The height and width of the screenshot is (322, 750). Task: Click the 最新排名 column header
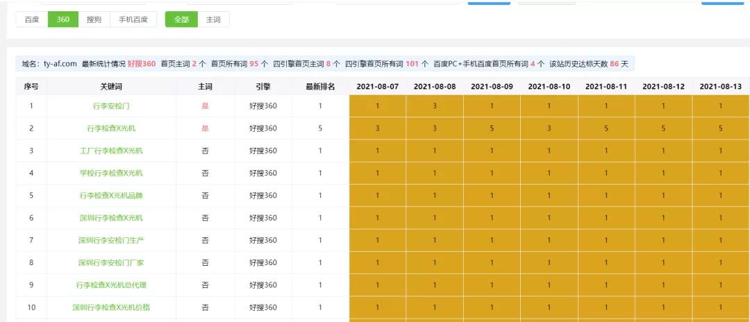pyautogui.click(x=320, y=87)
